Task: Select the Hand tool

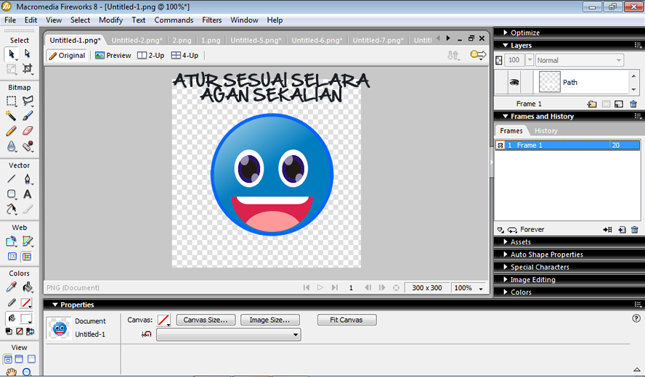Action: coord(11,372)
